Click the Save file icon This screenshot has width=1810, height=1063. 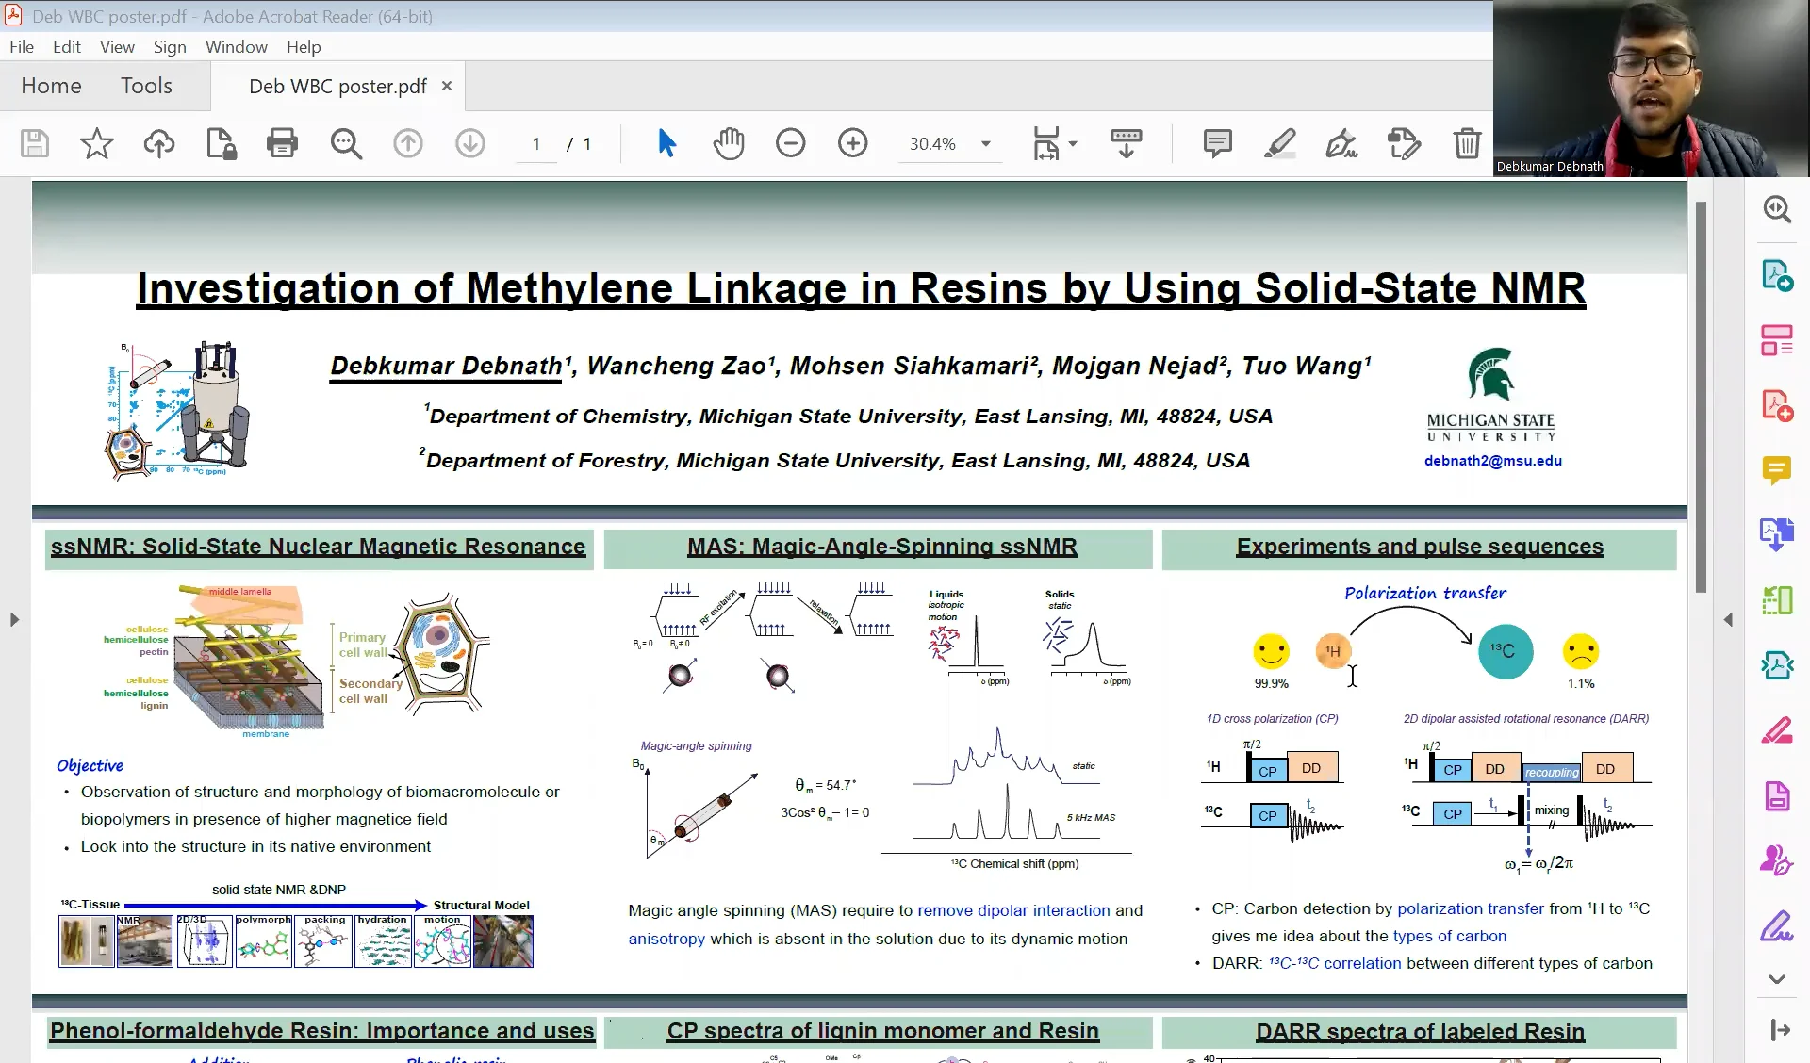coord(35,143)
